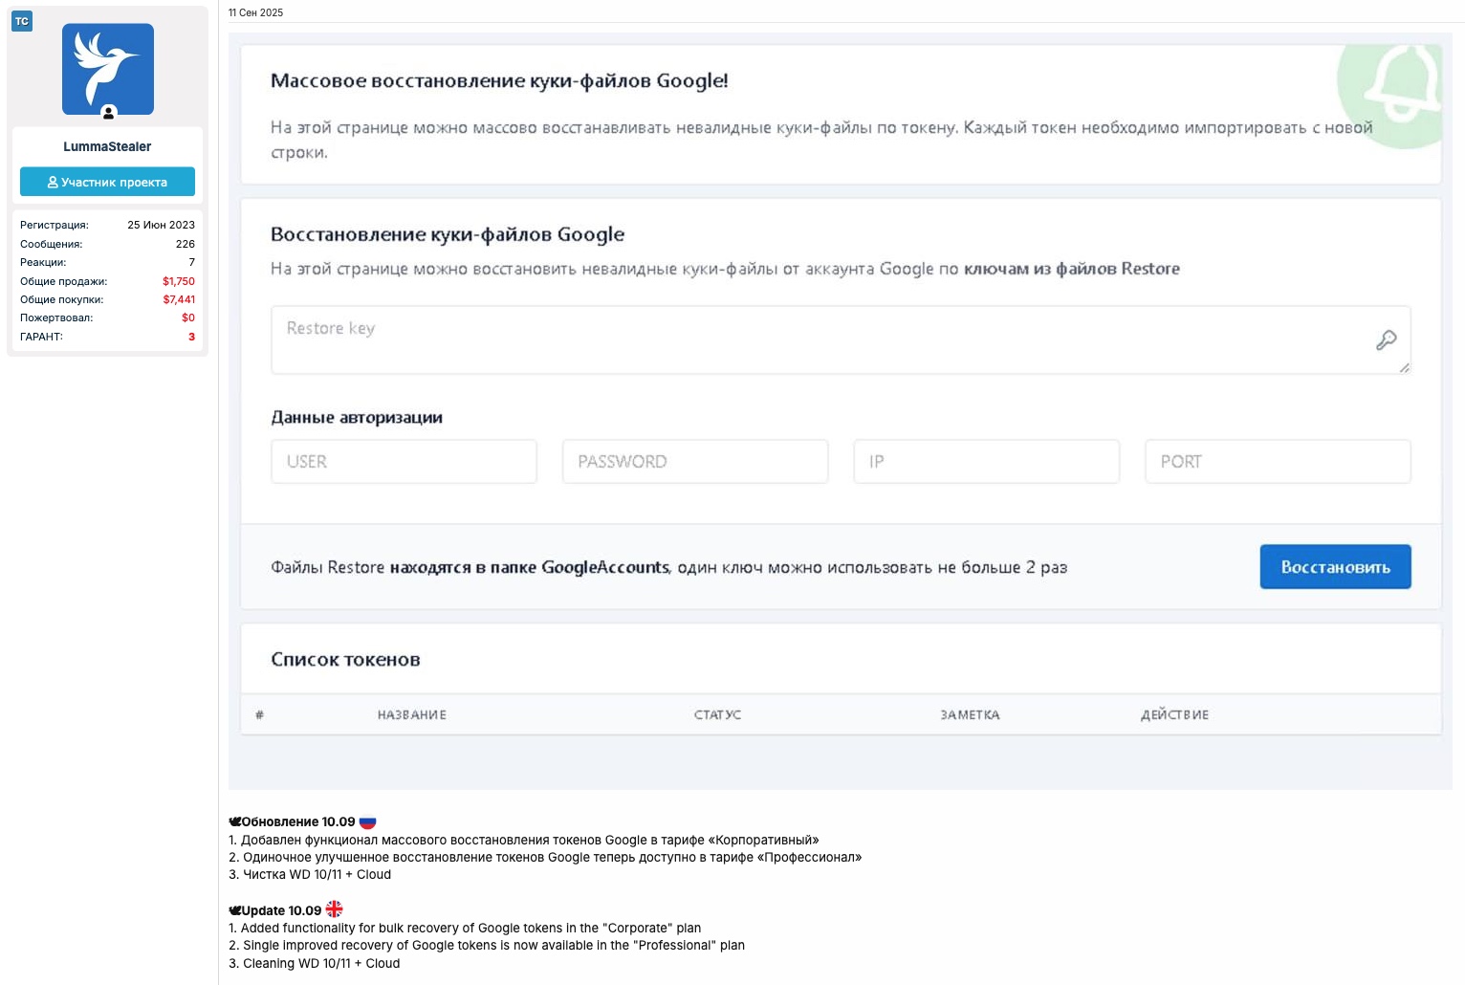
Task: Click the Russian flag next to Обновление 10.09
Action: pyautogui.click(x=367, y=821)
